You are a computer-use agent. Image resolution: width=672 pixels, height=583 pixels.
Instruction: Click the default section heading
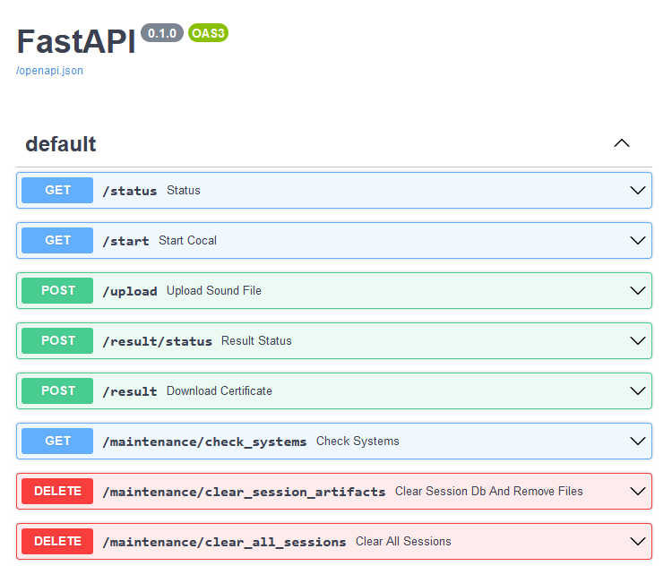coord(61,144)
